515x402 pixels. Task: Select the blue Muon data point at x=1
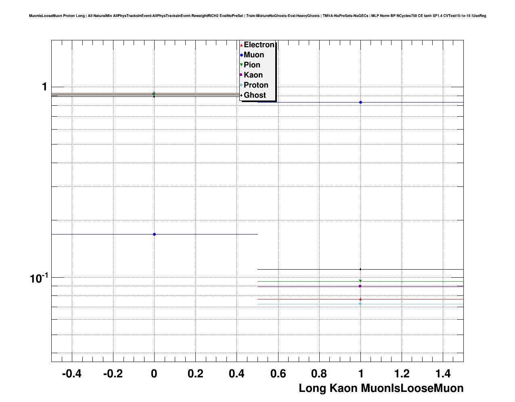coord(360,103)
